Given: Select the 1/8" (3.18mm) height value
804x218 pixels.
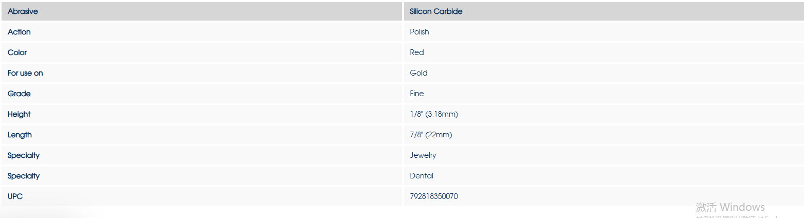Looking at the screenshot, I should click(434, 114).
